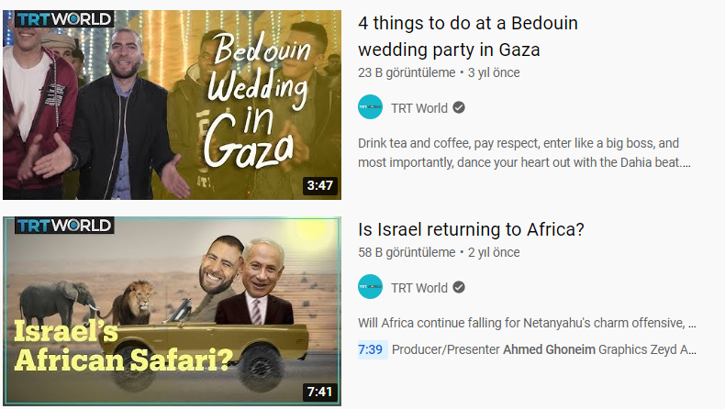
Task: Click the 3:47 duration badge on first thumbnail
Action: point(320,185)
